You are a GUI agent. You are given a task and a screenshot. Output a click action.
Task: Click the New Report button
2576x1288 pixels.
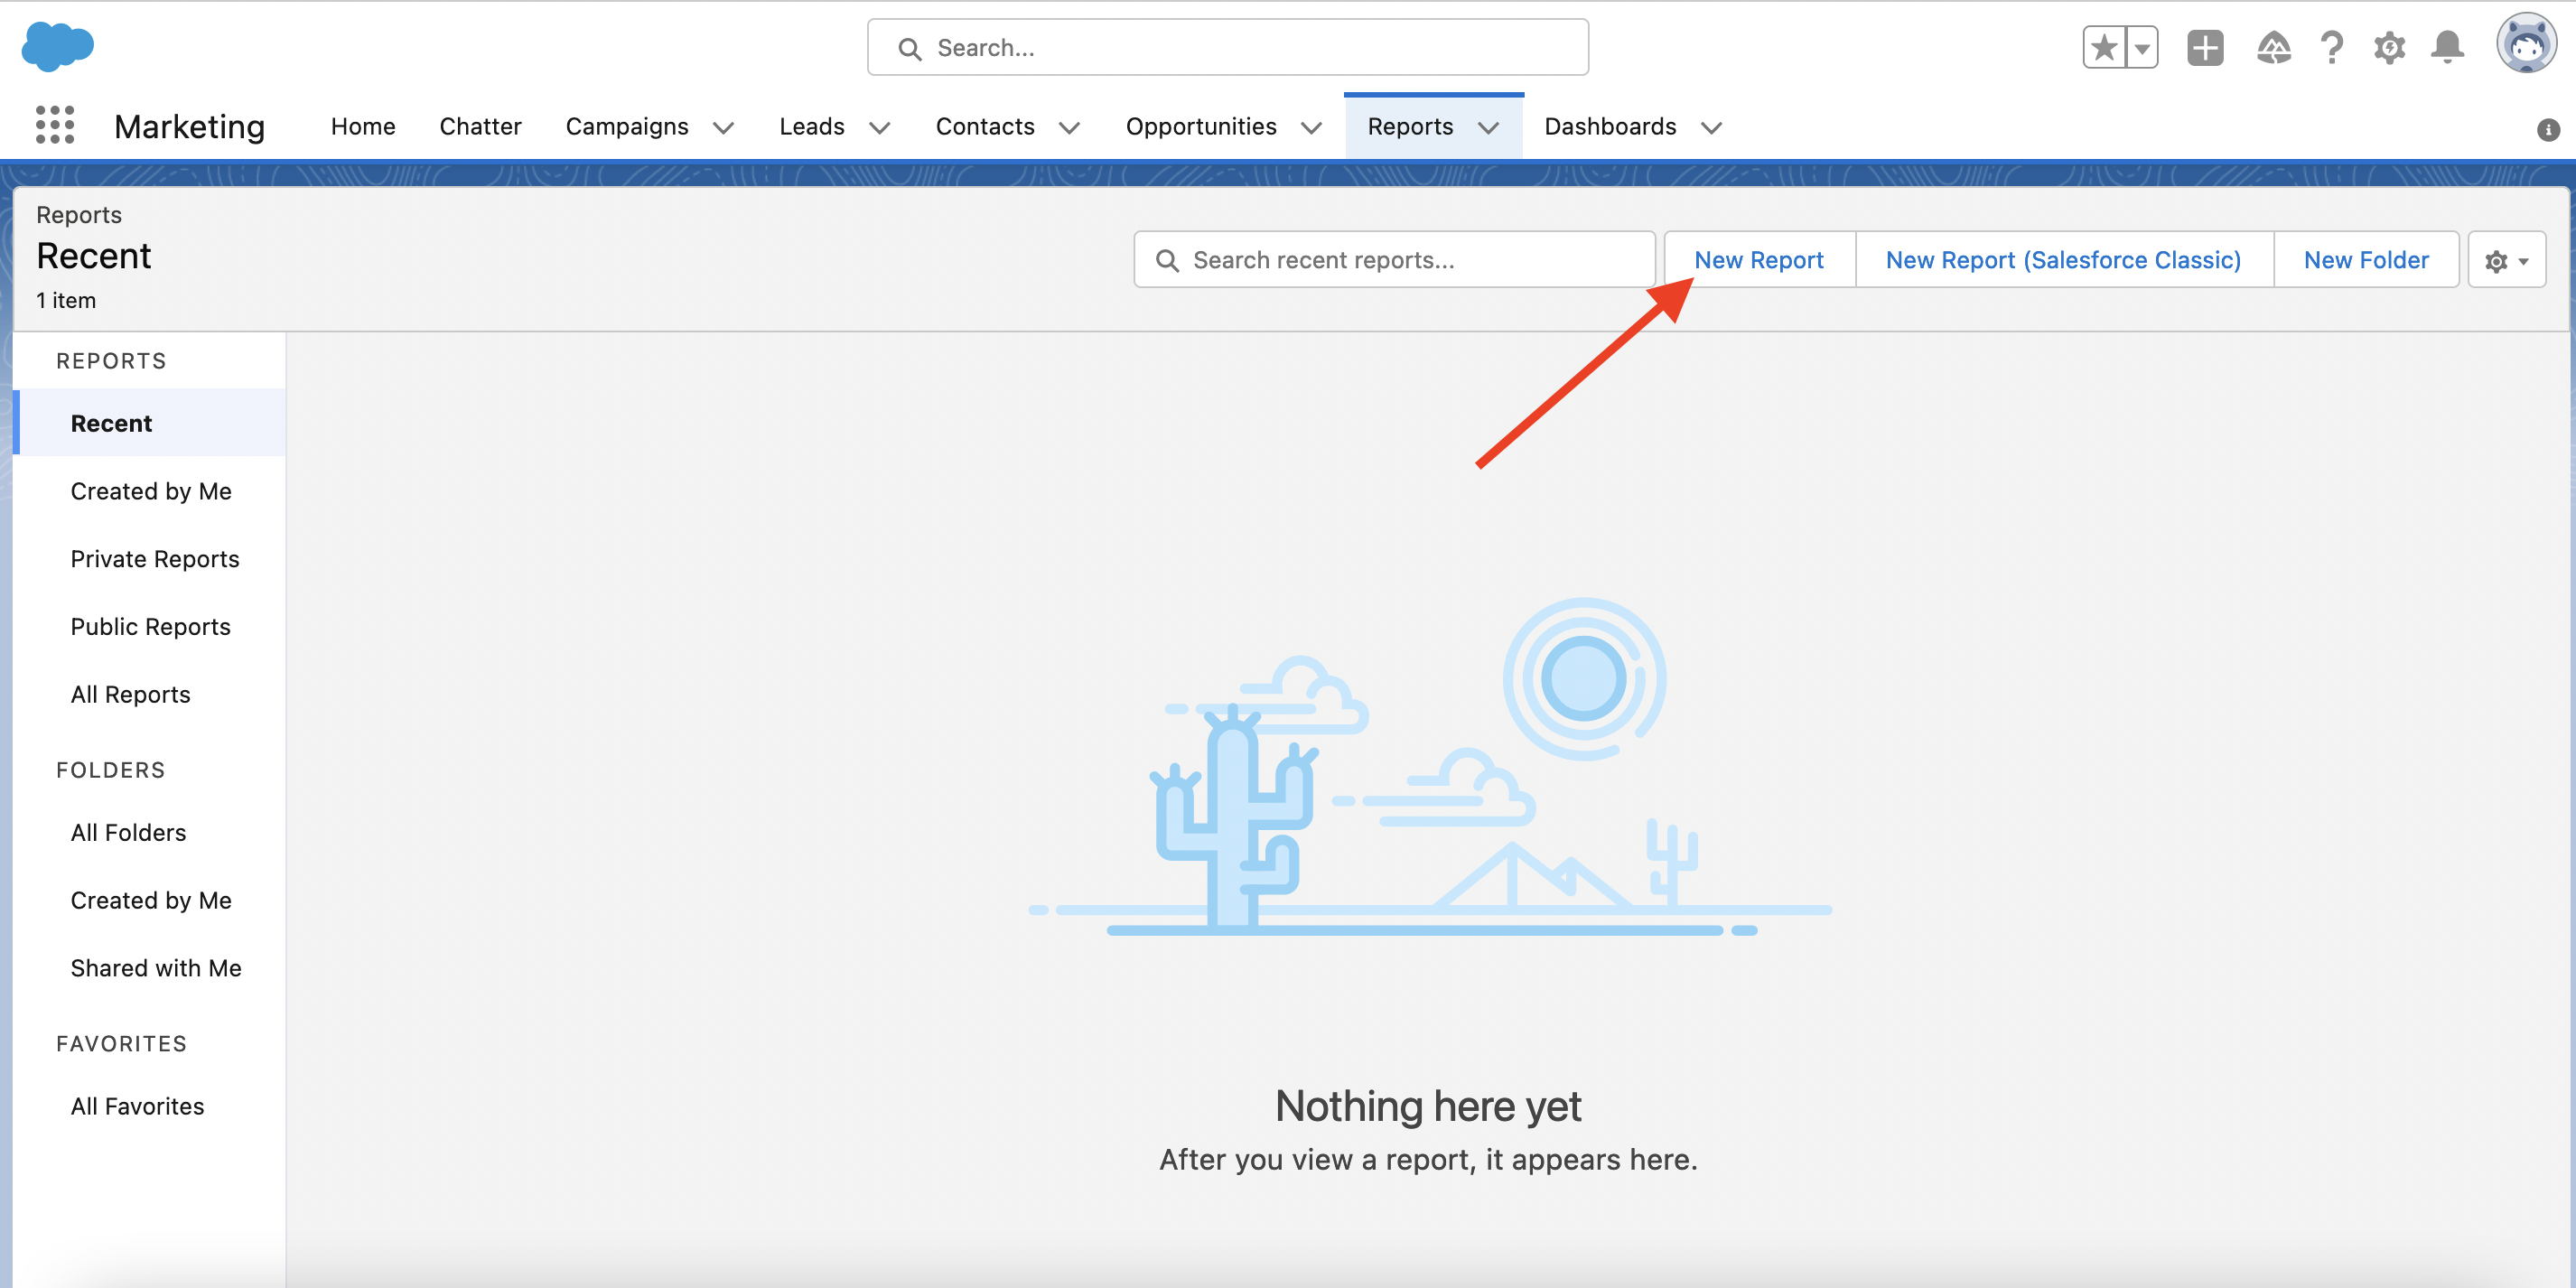pos(1759,260)
